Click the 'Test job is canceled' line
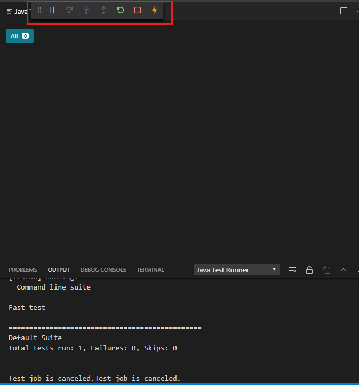 [94, 379]
